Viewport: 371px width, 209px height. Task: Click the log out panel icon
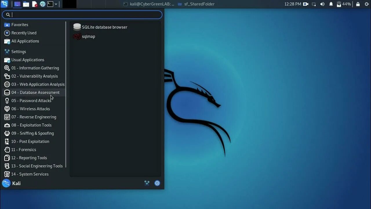pyautogui.click(x=367, y=4)
